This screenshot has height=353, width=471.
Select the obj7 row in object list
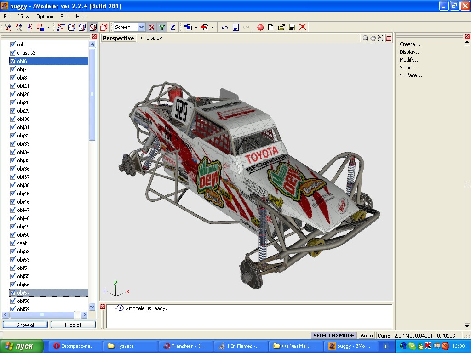(x=49, y=69)
